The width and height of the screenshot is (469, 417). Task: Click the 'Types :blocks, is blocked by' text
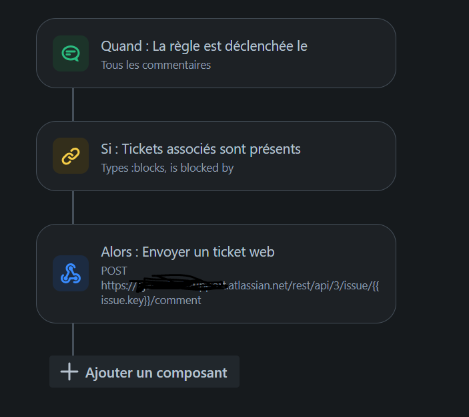click(x=167, y=168)
